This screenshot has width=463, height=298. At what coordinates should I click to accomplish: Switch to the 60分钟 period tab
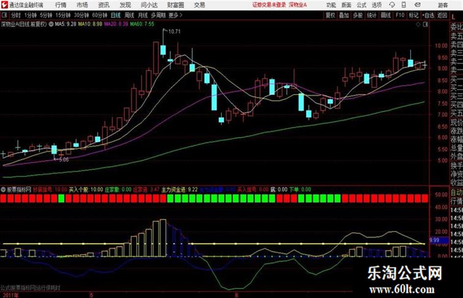[99, 15]
